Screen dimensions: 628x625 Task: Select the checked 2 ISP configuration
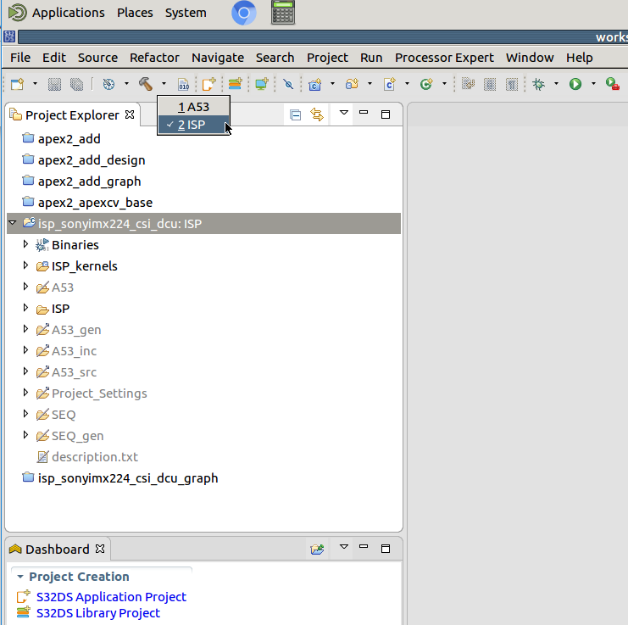pos(193,125)
